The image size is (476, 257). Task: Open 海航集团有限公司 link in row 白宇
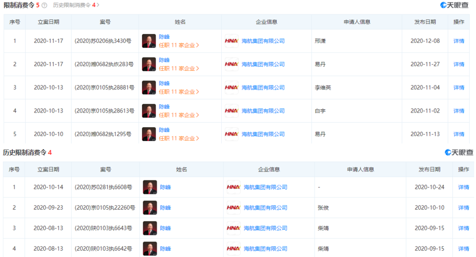pyautogui.click(x=263, y=111)
